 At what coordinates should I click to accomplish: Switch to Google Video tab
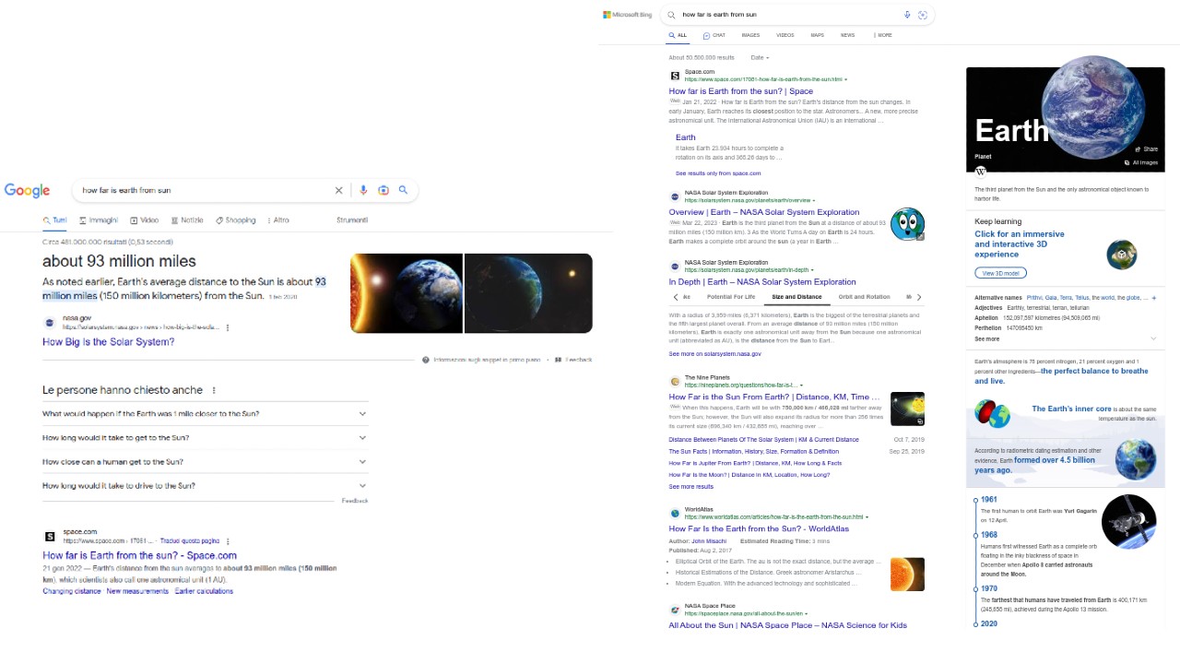[x=144, y=220]
